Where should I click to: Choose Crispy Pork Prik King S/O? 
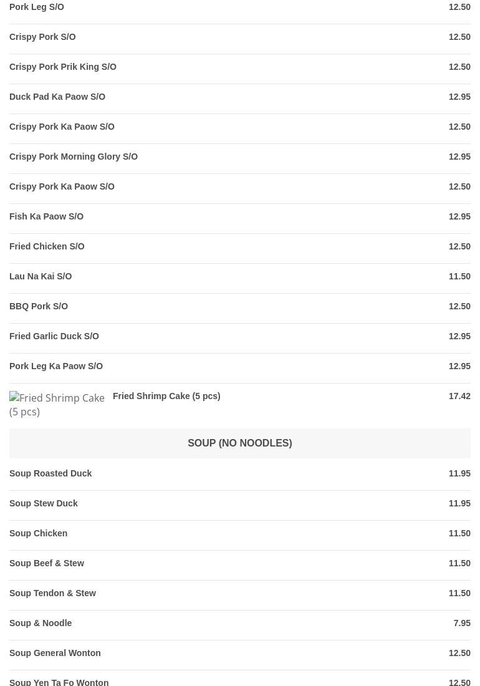point(63,67)
